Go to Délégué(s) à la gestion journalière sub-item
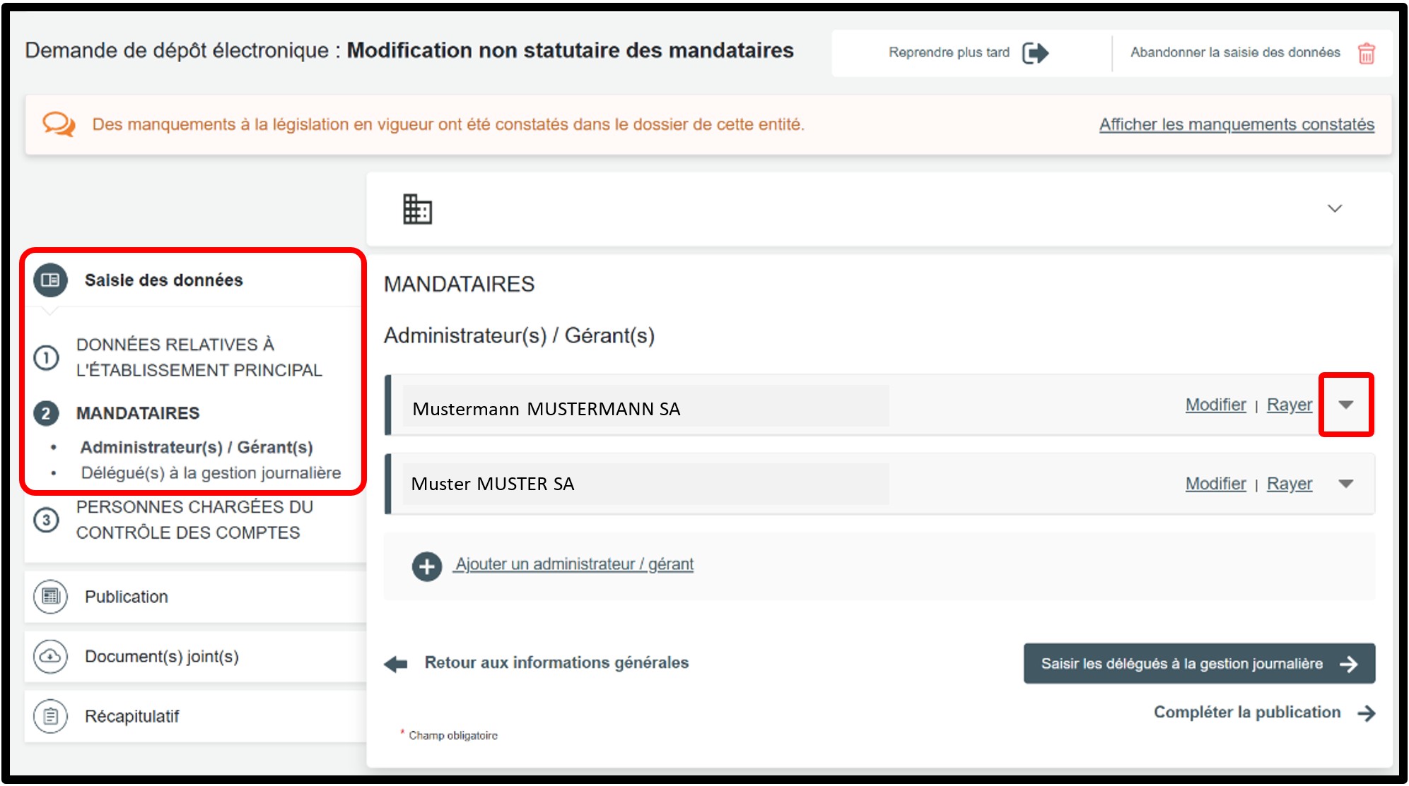 (211, 473)
